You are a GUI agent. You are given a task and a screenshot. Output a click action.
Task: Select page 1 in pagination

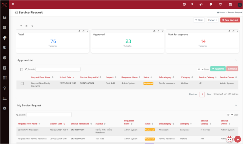click(202, 94)
